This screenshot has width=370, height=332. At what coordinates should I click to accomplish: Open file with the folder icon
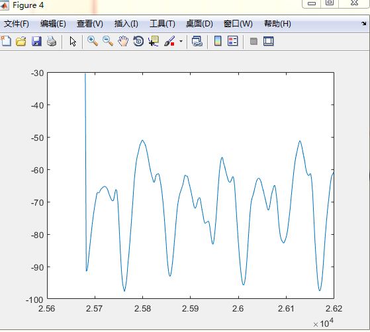[21, 41]
